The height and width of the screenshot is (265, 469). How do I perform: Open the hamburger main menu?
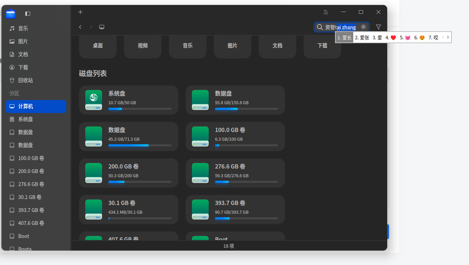[x=326, y=12]
